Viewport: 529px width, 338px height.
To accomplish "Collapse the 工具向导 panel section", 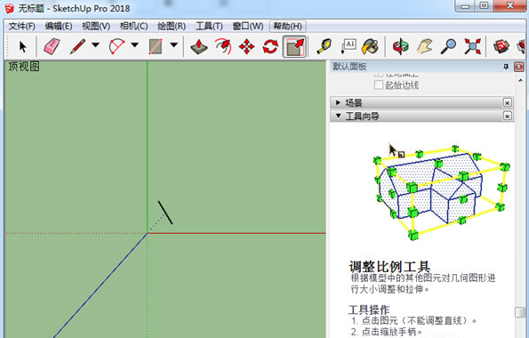I will 338,116.
